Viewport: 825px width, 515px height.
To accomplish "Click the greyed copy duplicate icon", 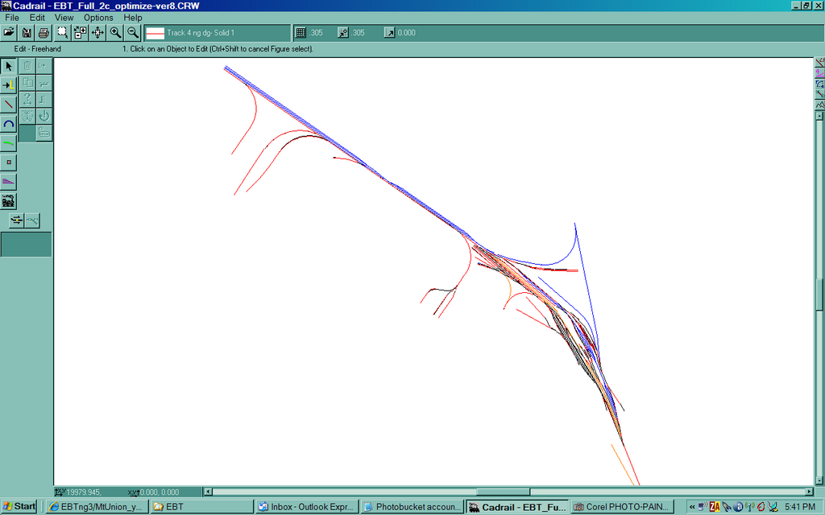I will click(x=27, y=83).
